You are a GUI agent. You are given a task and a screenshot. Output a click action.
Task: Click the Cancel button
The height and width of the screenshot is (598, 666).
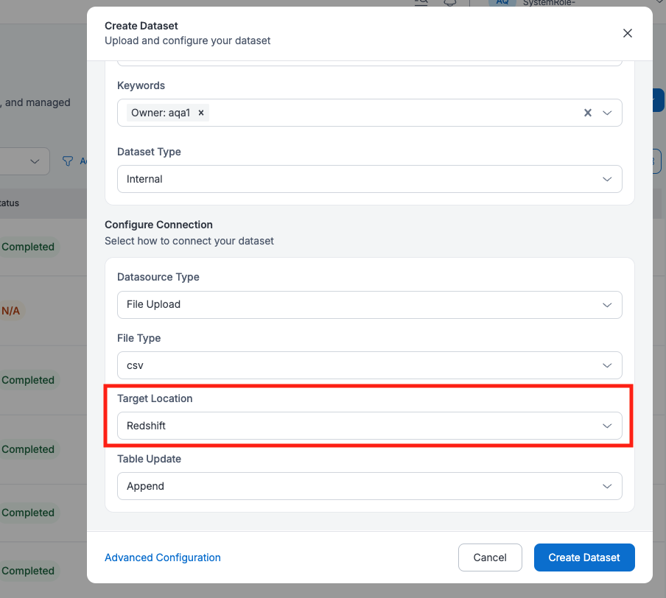(x=490, y=557)
